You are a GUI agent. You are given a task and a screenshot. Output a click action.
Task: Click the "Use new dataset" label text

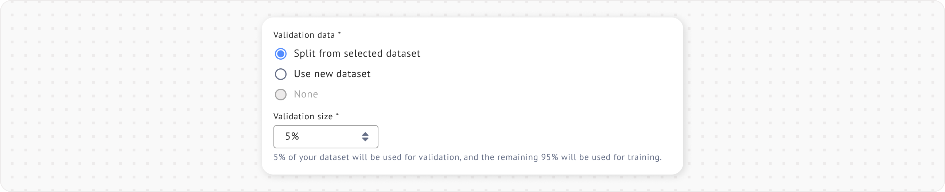pos(332,74)
